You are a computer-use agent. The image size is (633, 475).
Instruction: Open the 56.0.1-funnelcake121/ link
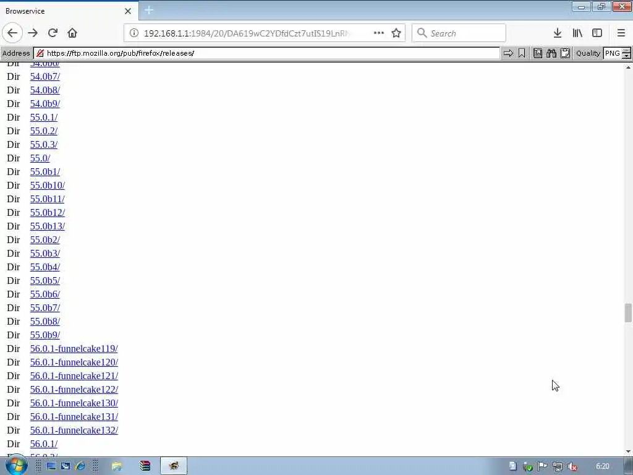[74, 375]
